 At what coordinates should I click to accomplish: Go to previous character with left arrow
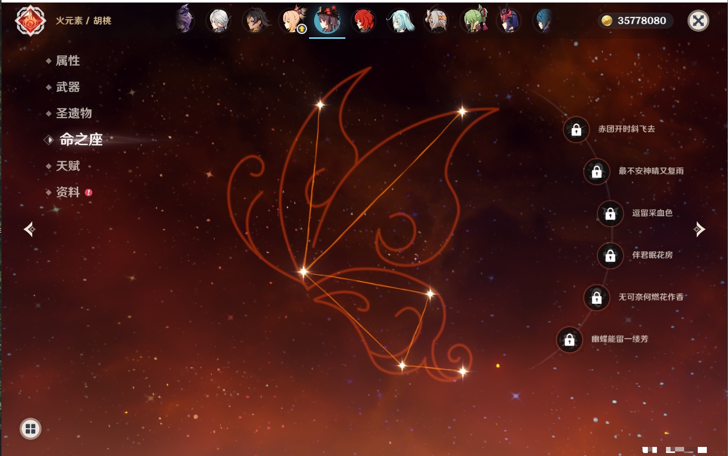(x=29, y=229)
